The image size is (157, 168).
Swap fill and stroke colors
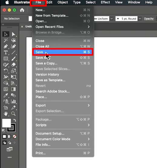point(15,120)
